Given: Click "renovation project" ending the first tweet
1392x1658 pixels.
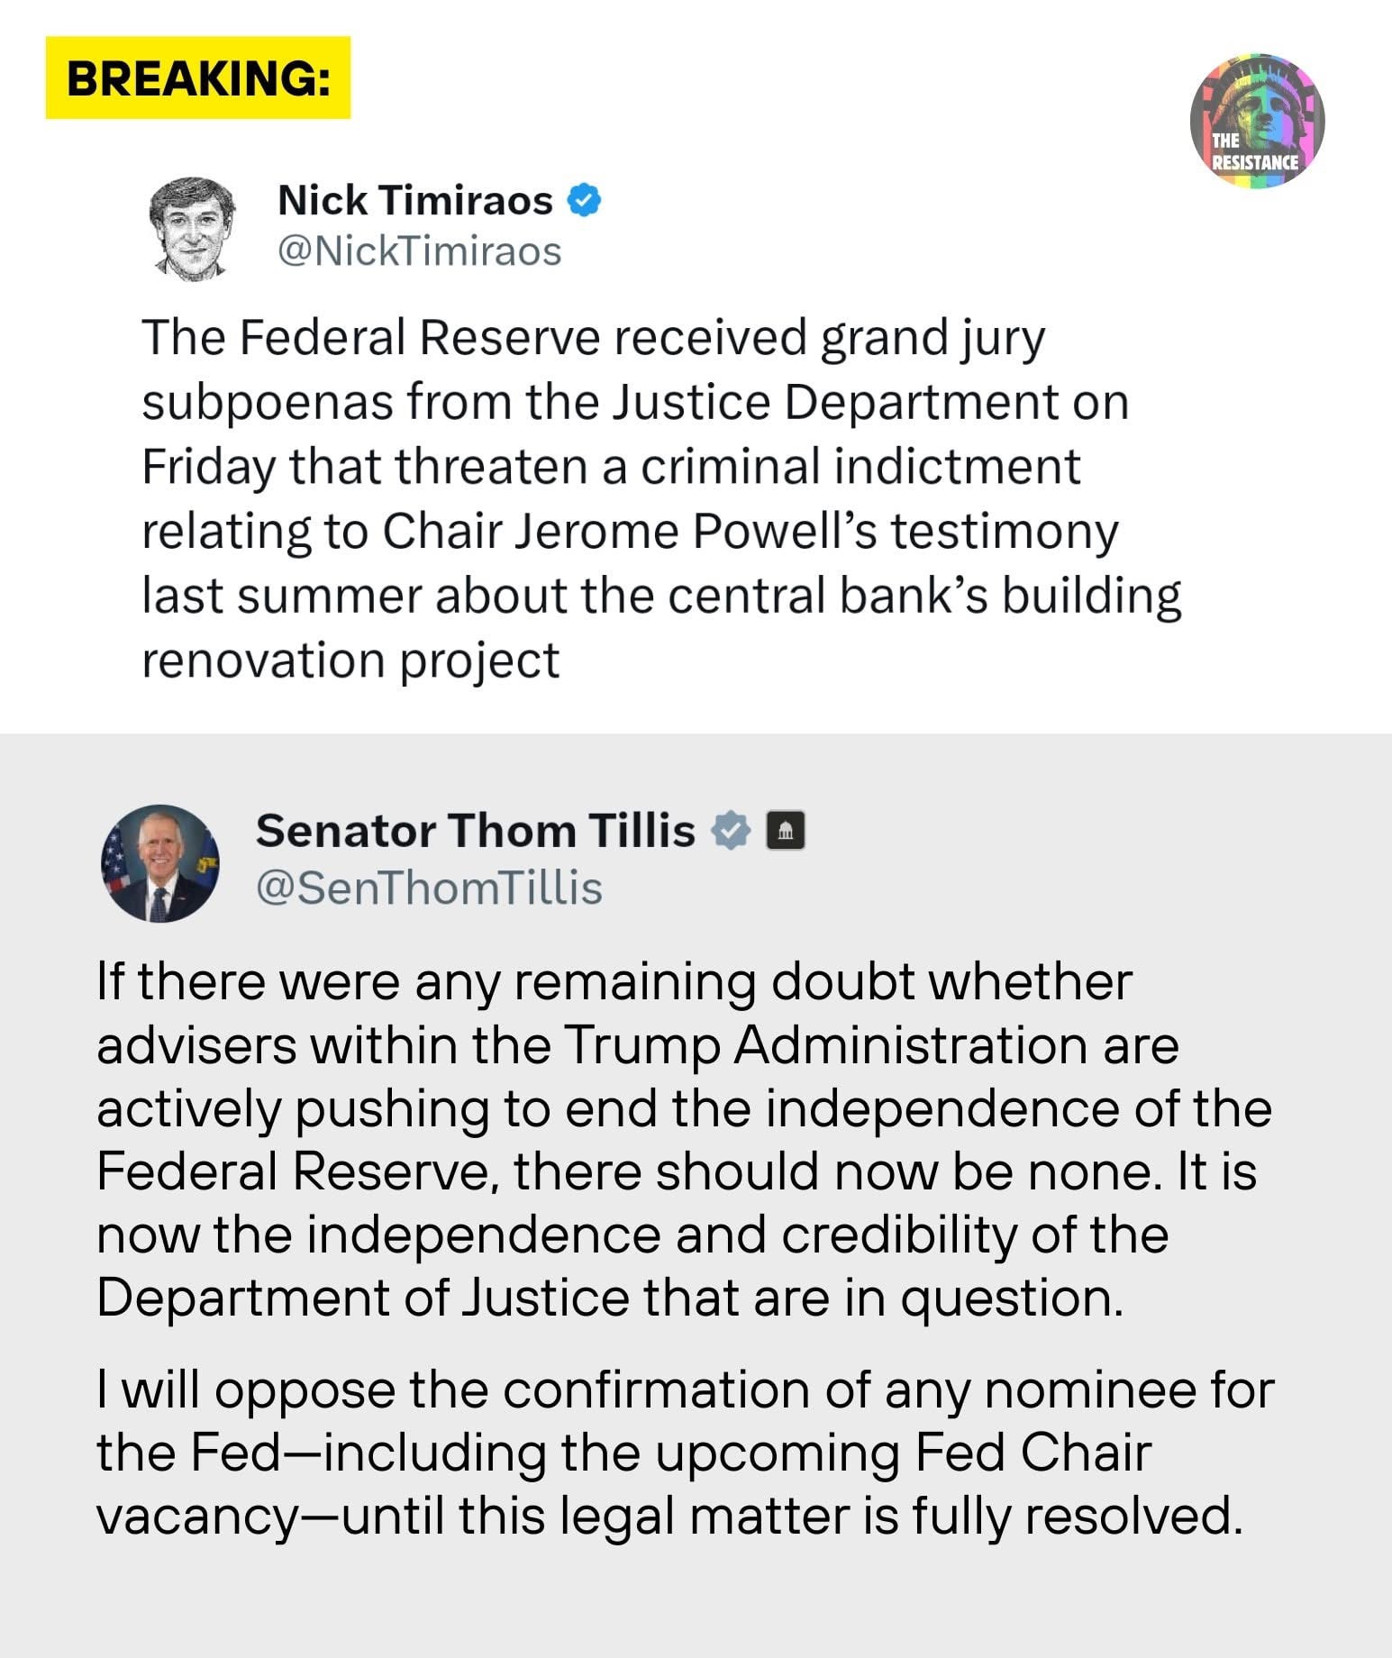Looking at the screenshot, I should (x=350, y=660).
